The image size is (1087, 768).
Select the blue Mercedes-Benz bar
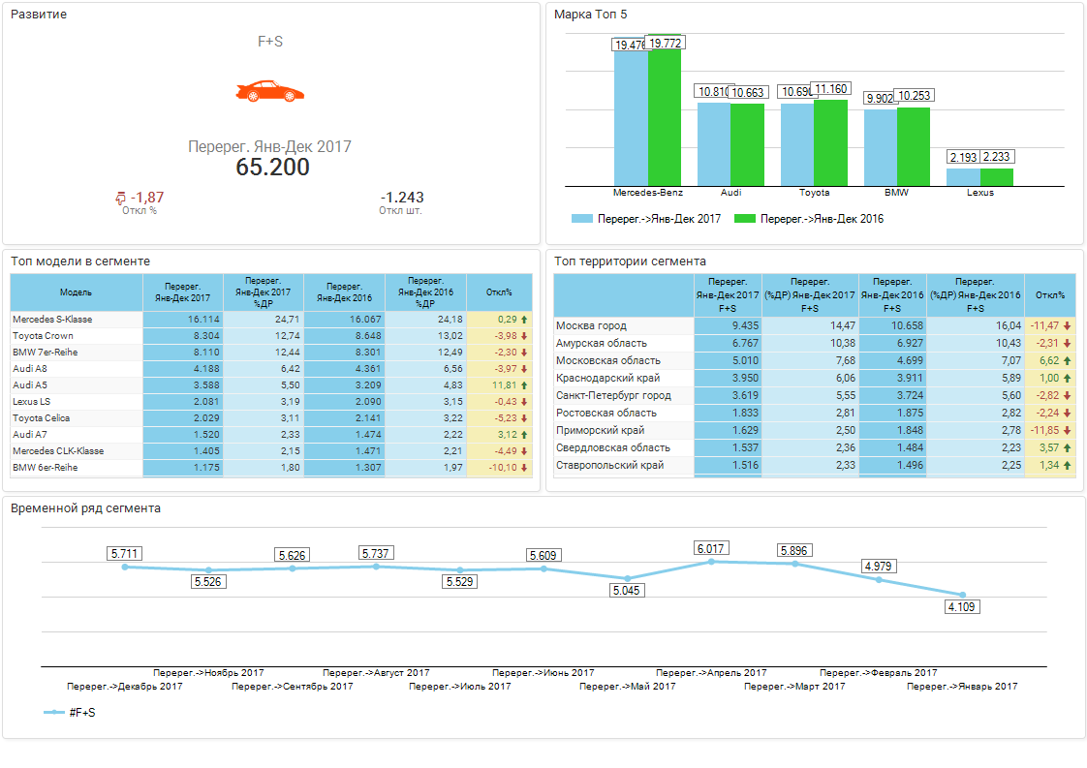631,116
